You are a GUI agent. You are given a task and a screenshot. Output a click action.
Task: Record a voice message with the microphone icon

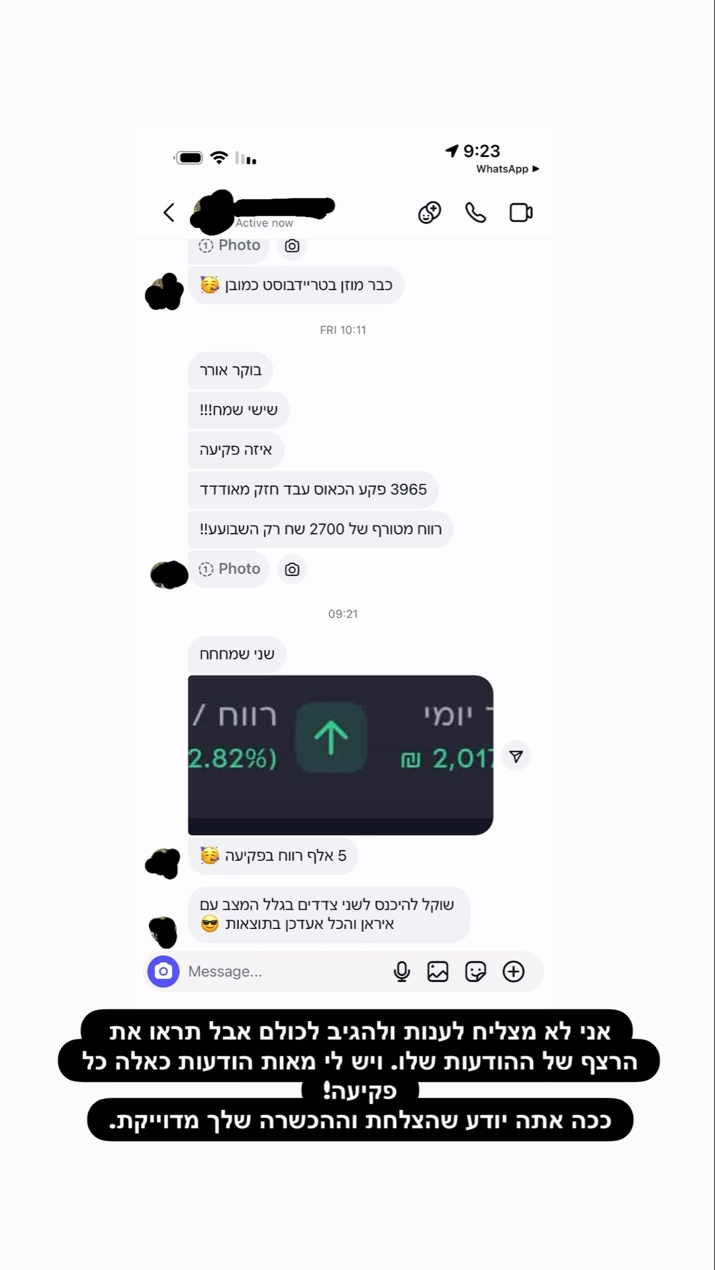point(401,971)
